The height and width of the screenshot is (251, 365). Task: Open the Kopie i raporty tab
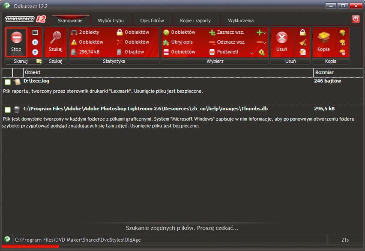tap(195, 21)
